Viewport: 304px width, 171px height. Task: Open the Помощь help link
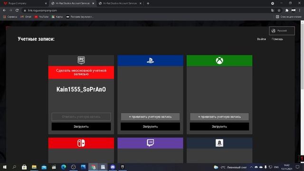[277, 39]
